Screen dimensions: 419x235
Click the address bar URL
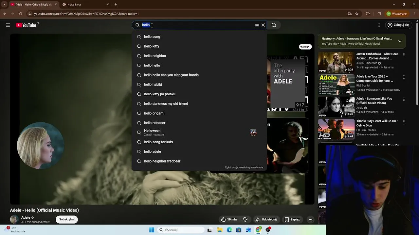(86, 14)
